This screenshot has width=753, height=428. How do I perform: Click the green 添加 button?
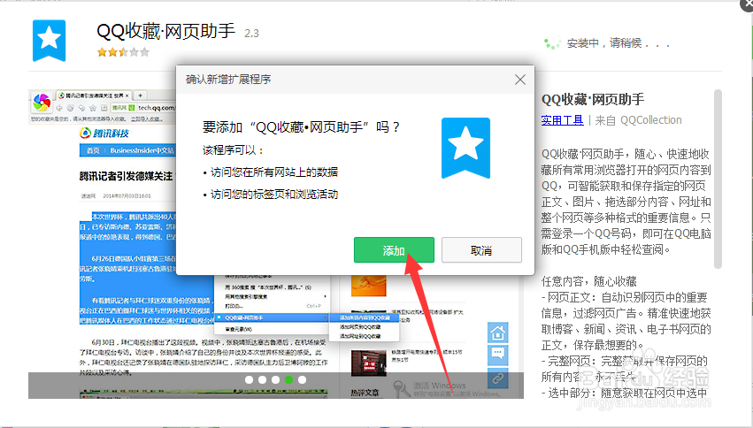[x=394, y=250]
